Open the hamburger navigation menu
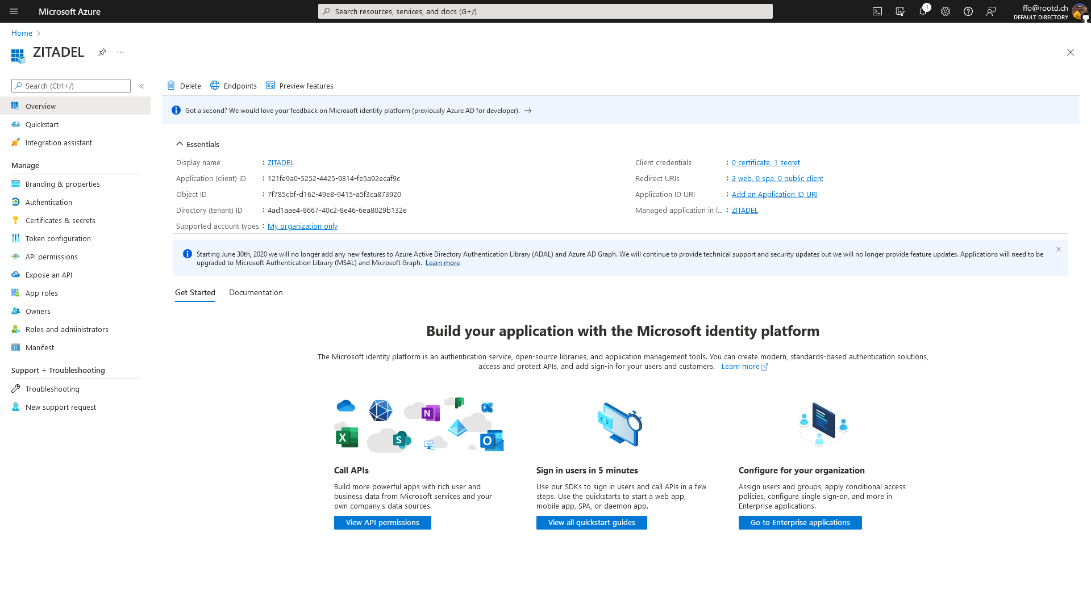Screen dimensions: 1091x613 tap(14, 11)
